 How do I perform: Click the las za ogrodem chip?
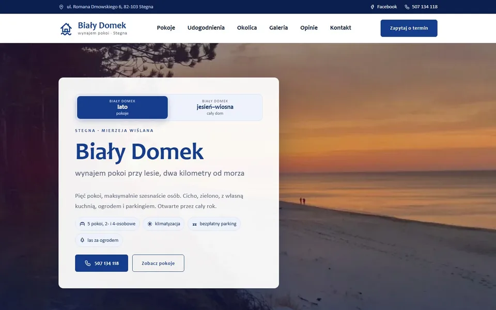[x=99, y=240]
